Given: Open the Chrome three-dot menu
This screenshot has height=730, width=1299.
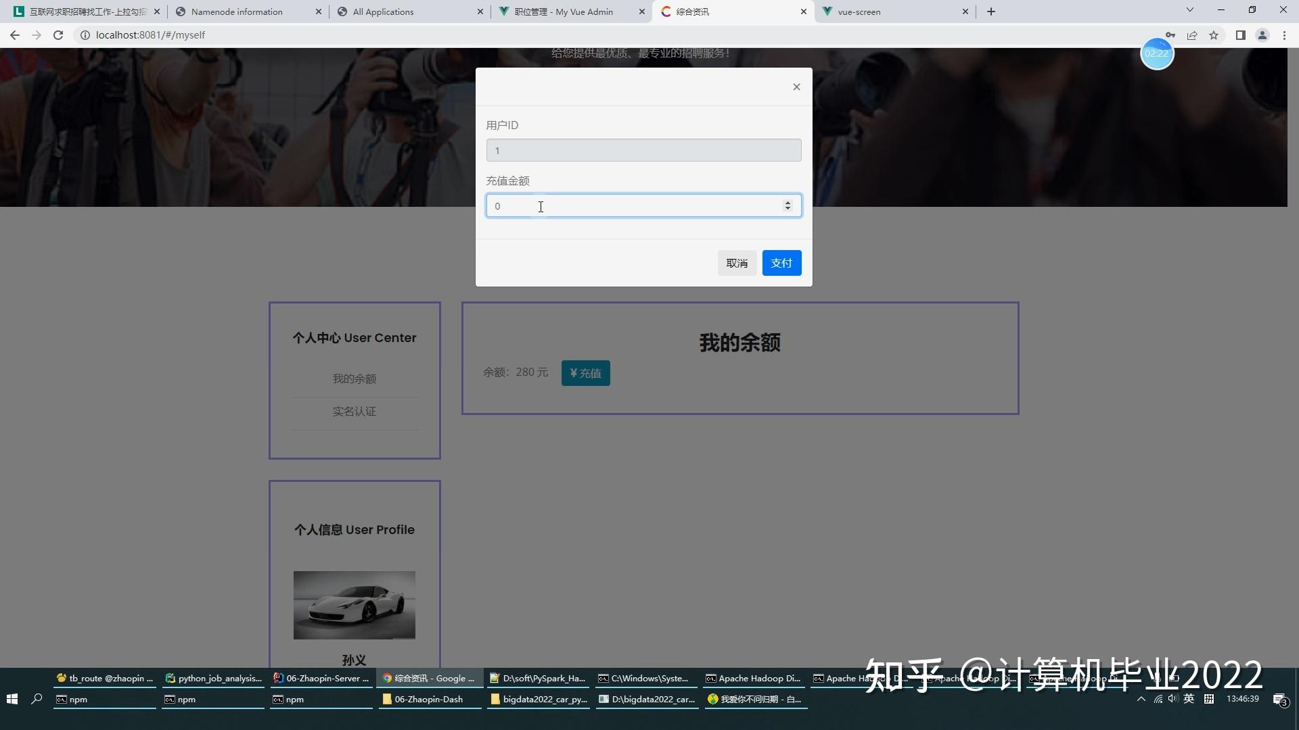Looking at the screenshot, I should click(x=1284, y=35).
